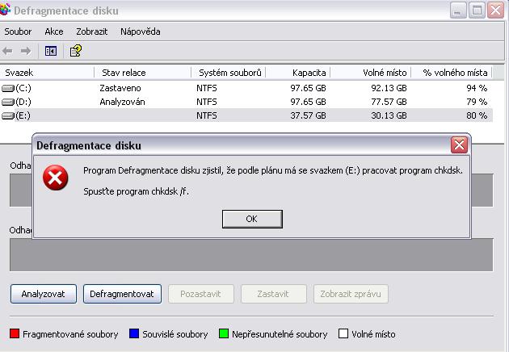Click the red error icon in dialog
Viewport: 509px width, 352px height.
tap(56, 178)
